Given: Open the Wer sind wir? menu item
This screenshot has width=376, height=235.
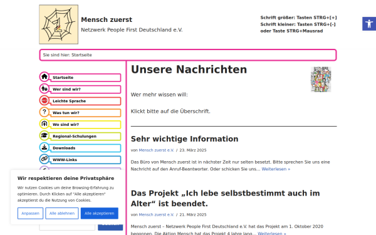Looking at the screenshot, I should coord(85,90).
